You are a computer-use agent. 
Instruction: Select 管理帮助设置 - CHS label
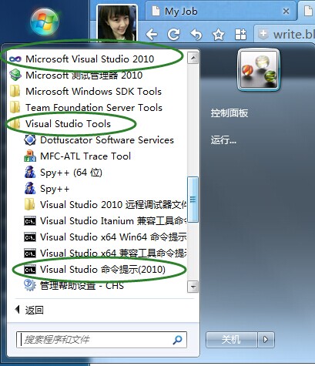(x=82, y=286)
